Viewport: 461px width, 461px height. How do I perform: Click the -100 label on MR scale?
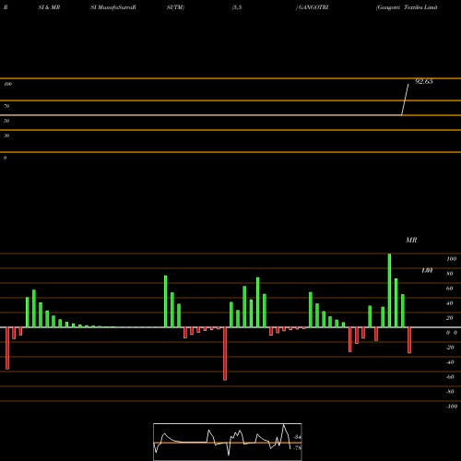pyautogui.click(x=452, y=407)
